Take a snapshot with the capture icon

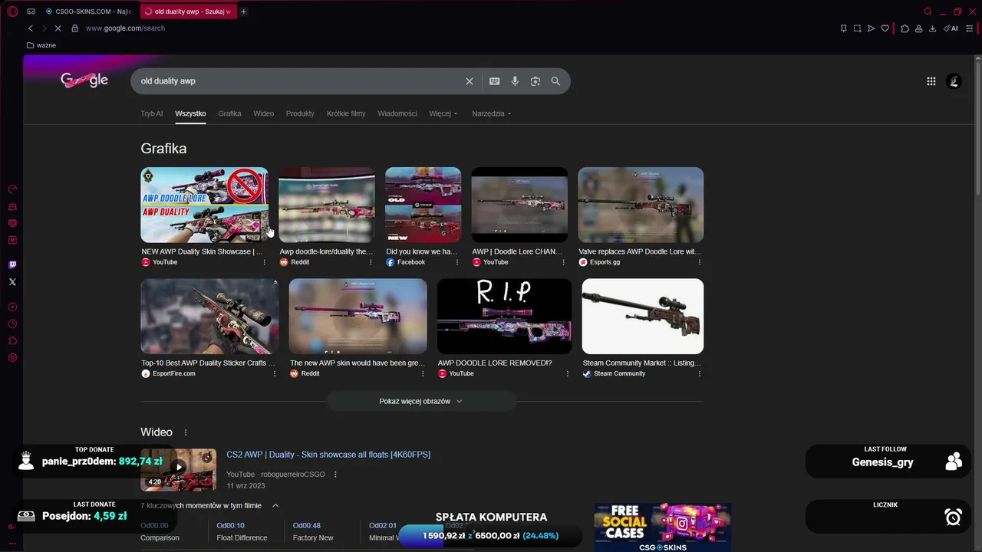point(857,28)
